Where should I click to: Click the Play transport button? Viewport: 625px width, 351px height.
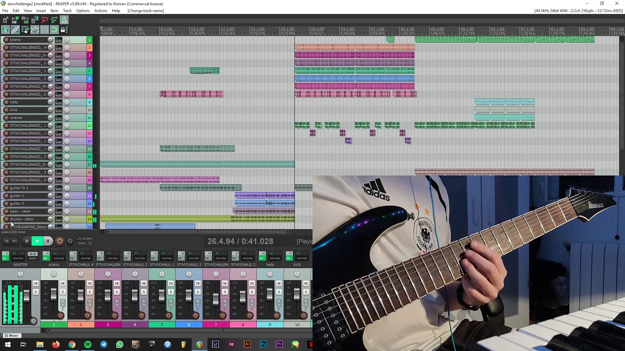37,241
